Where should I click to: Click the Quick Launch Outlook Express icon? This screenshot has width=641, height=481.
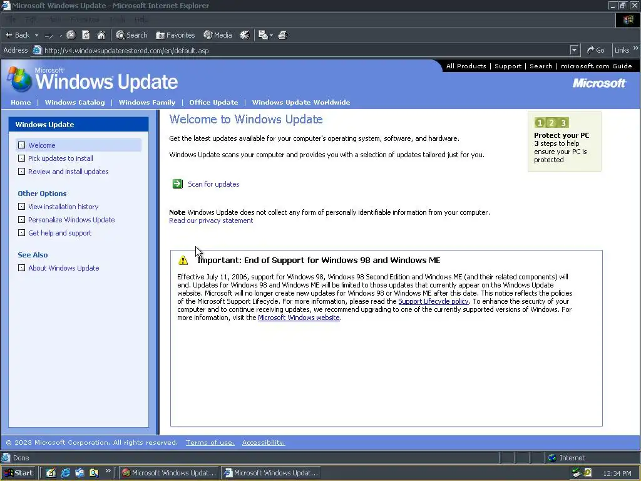tap(79, 473)
